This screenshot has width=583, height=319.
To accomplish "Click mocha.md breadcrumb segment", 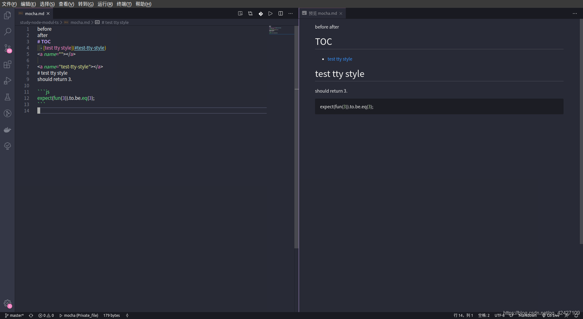I will coord(80,22).
